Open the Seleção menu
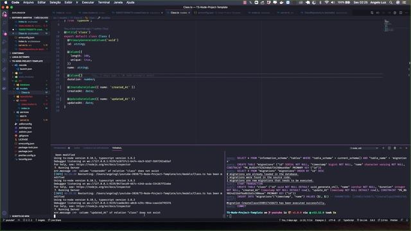 tap(55, 3)
